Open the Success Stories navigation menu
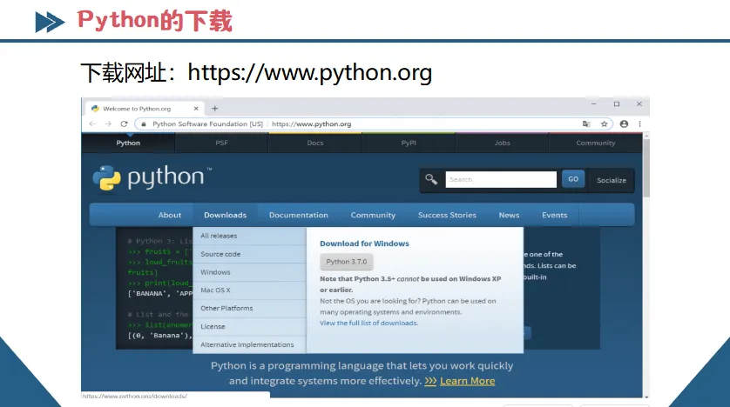Viewport: 730px width, 407px height. coord(447,215)
